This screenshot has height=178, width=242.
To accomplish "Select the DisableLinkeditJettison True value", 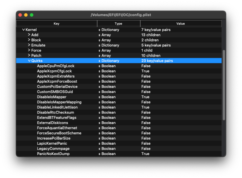I will click(x=145, y=108).
